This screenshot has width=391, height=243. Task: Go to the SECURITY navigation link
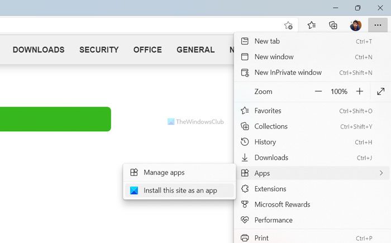point(99,50)
